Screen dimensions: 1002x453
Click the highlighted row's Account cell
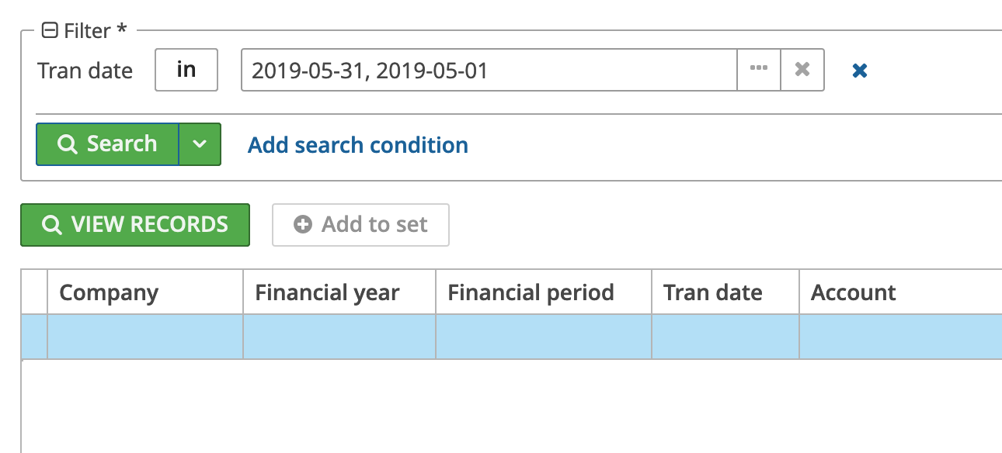pyautogui.click(x=899, y=337)
